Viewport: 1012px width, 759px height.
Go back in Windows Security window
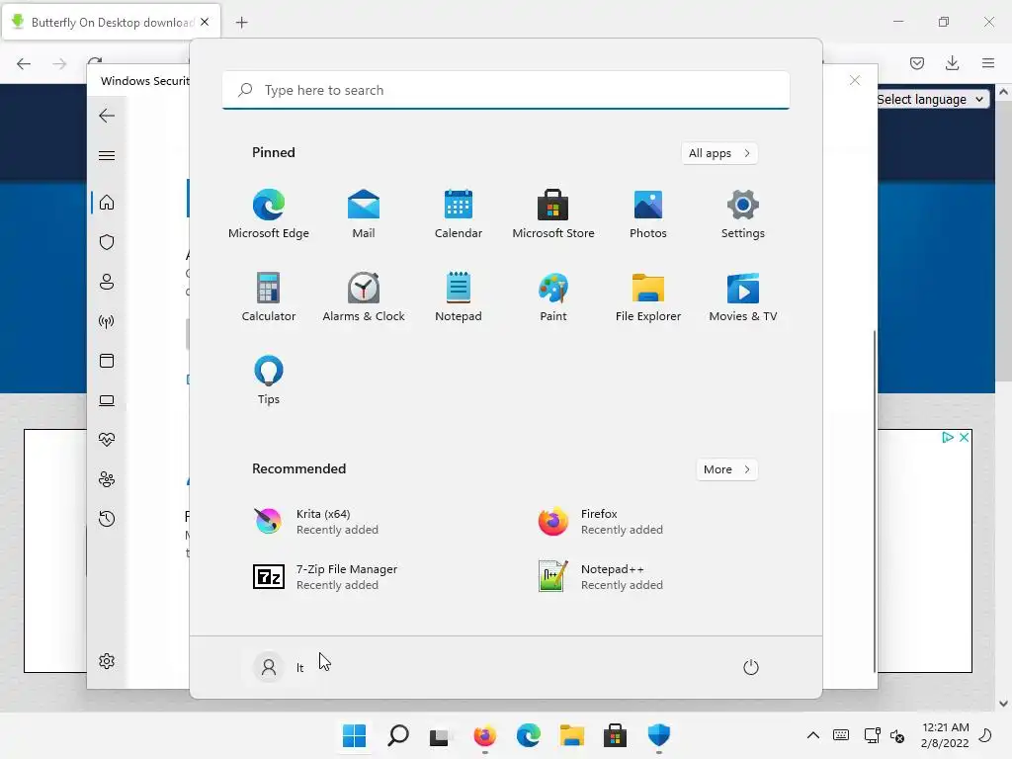(107, 116)
